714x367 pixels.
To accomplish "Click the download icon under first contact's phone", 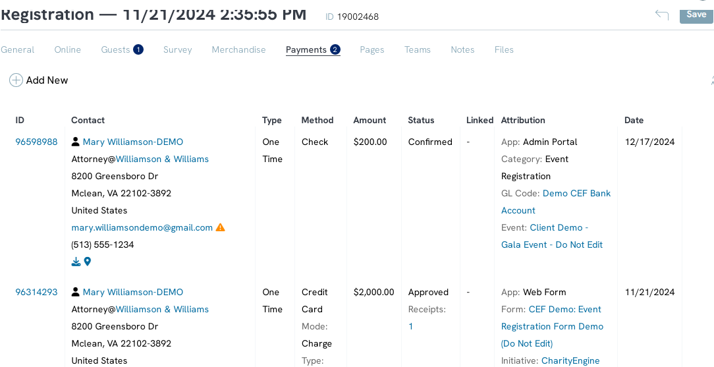I will [x=76, y=262].
